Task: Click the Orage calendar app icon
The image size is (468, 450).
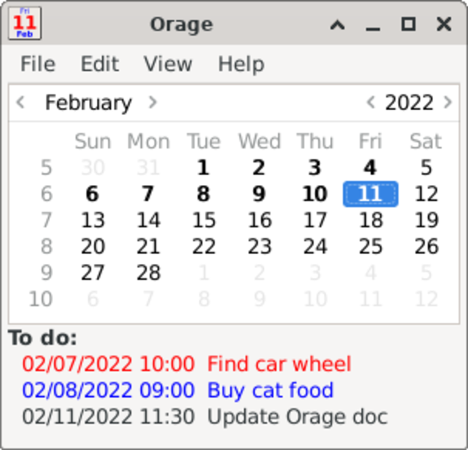Action: pyautogui.click(x=24, y=24)
